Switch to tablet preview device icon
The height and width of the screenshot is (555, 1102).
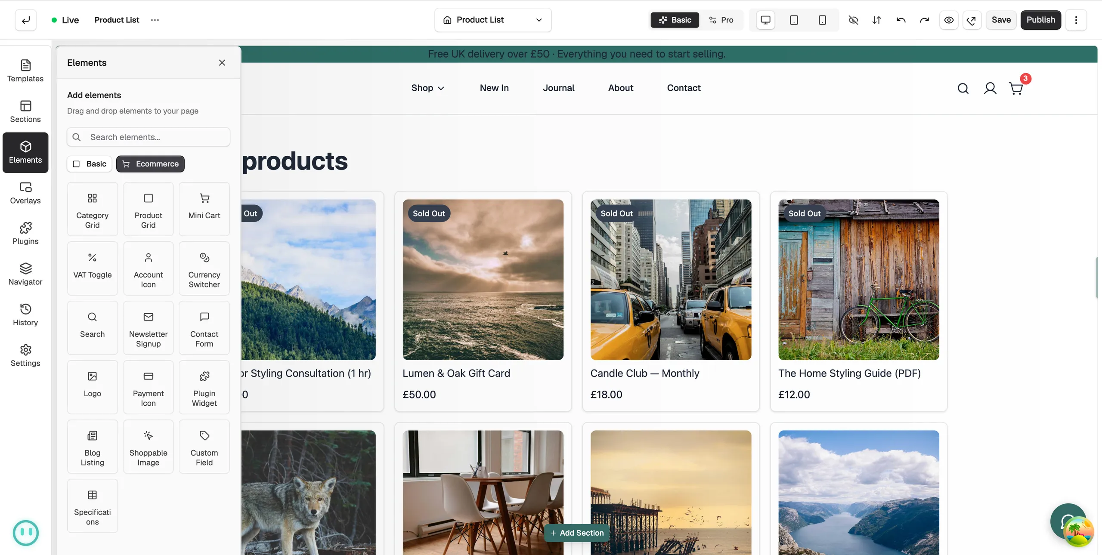pos(794,20)
